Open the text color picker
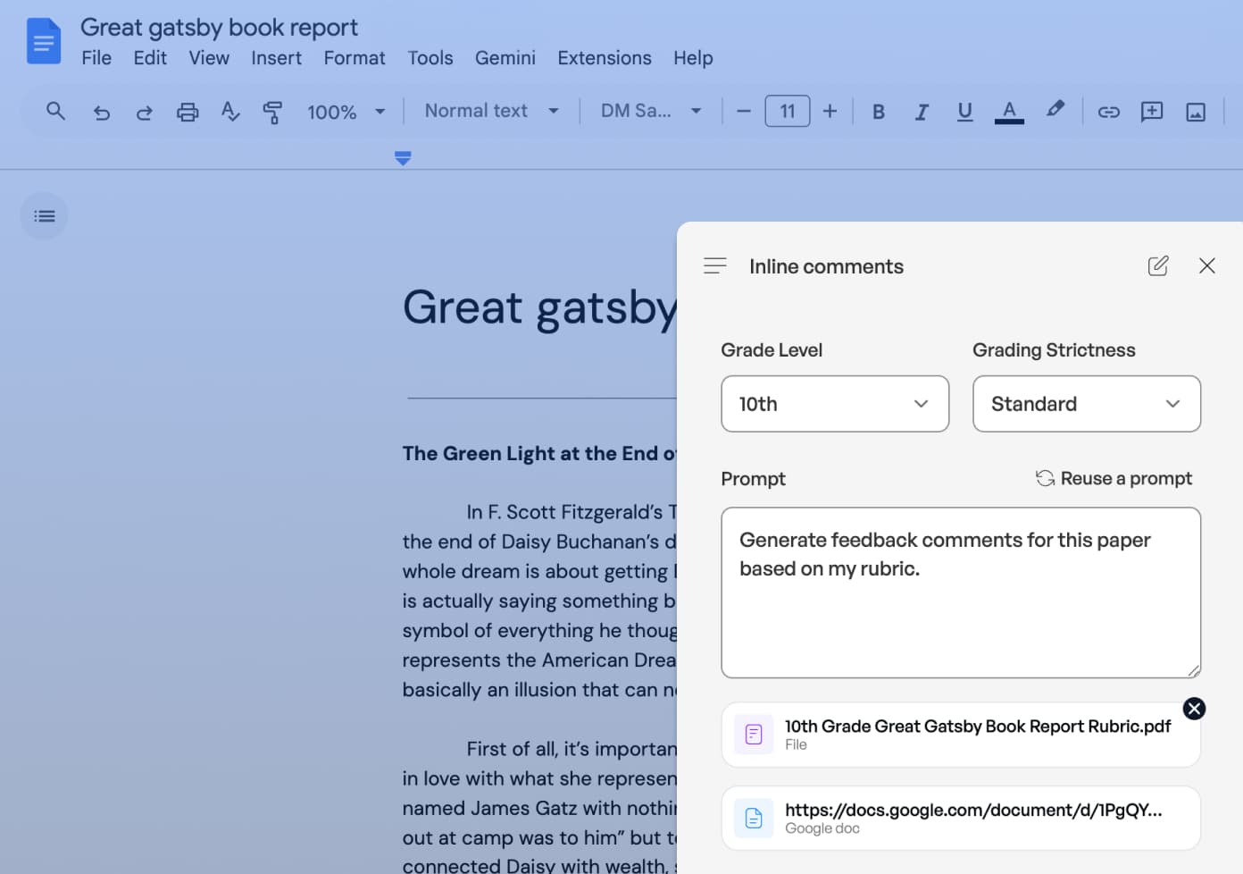 pos(1009,112)
